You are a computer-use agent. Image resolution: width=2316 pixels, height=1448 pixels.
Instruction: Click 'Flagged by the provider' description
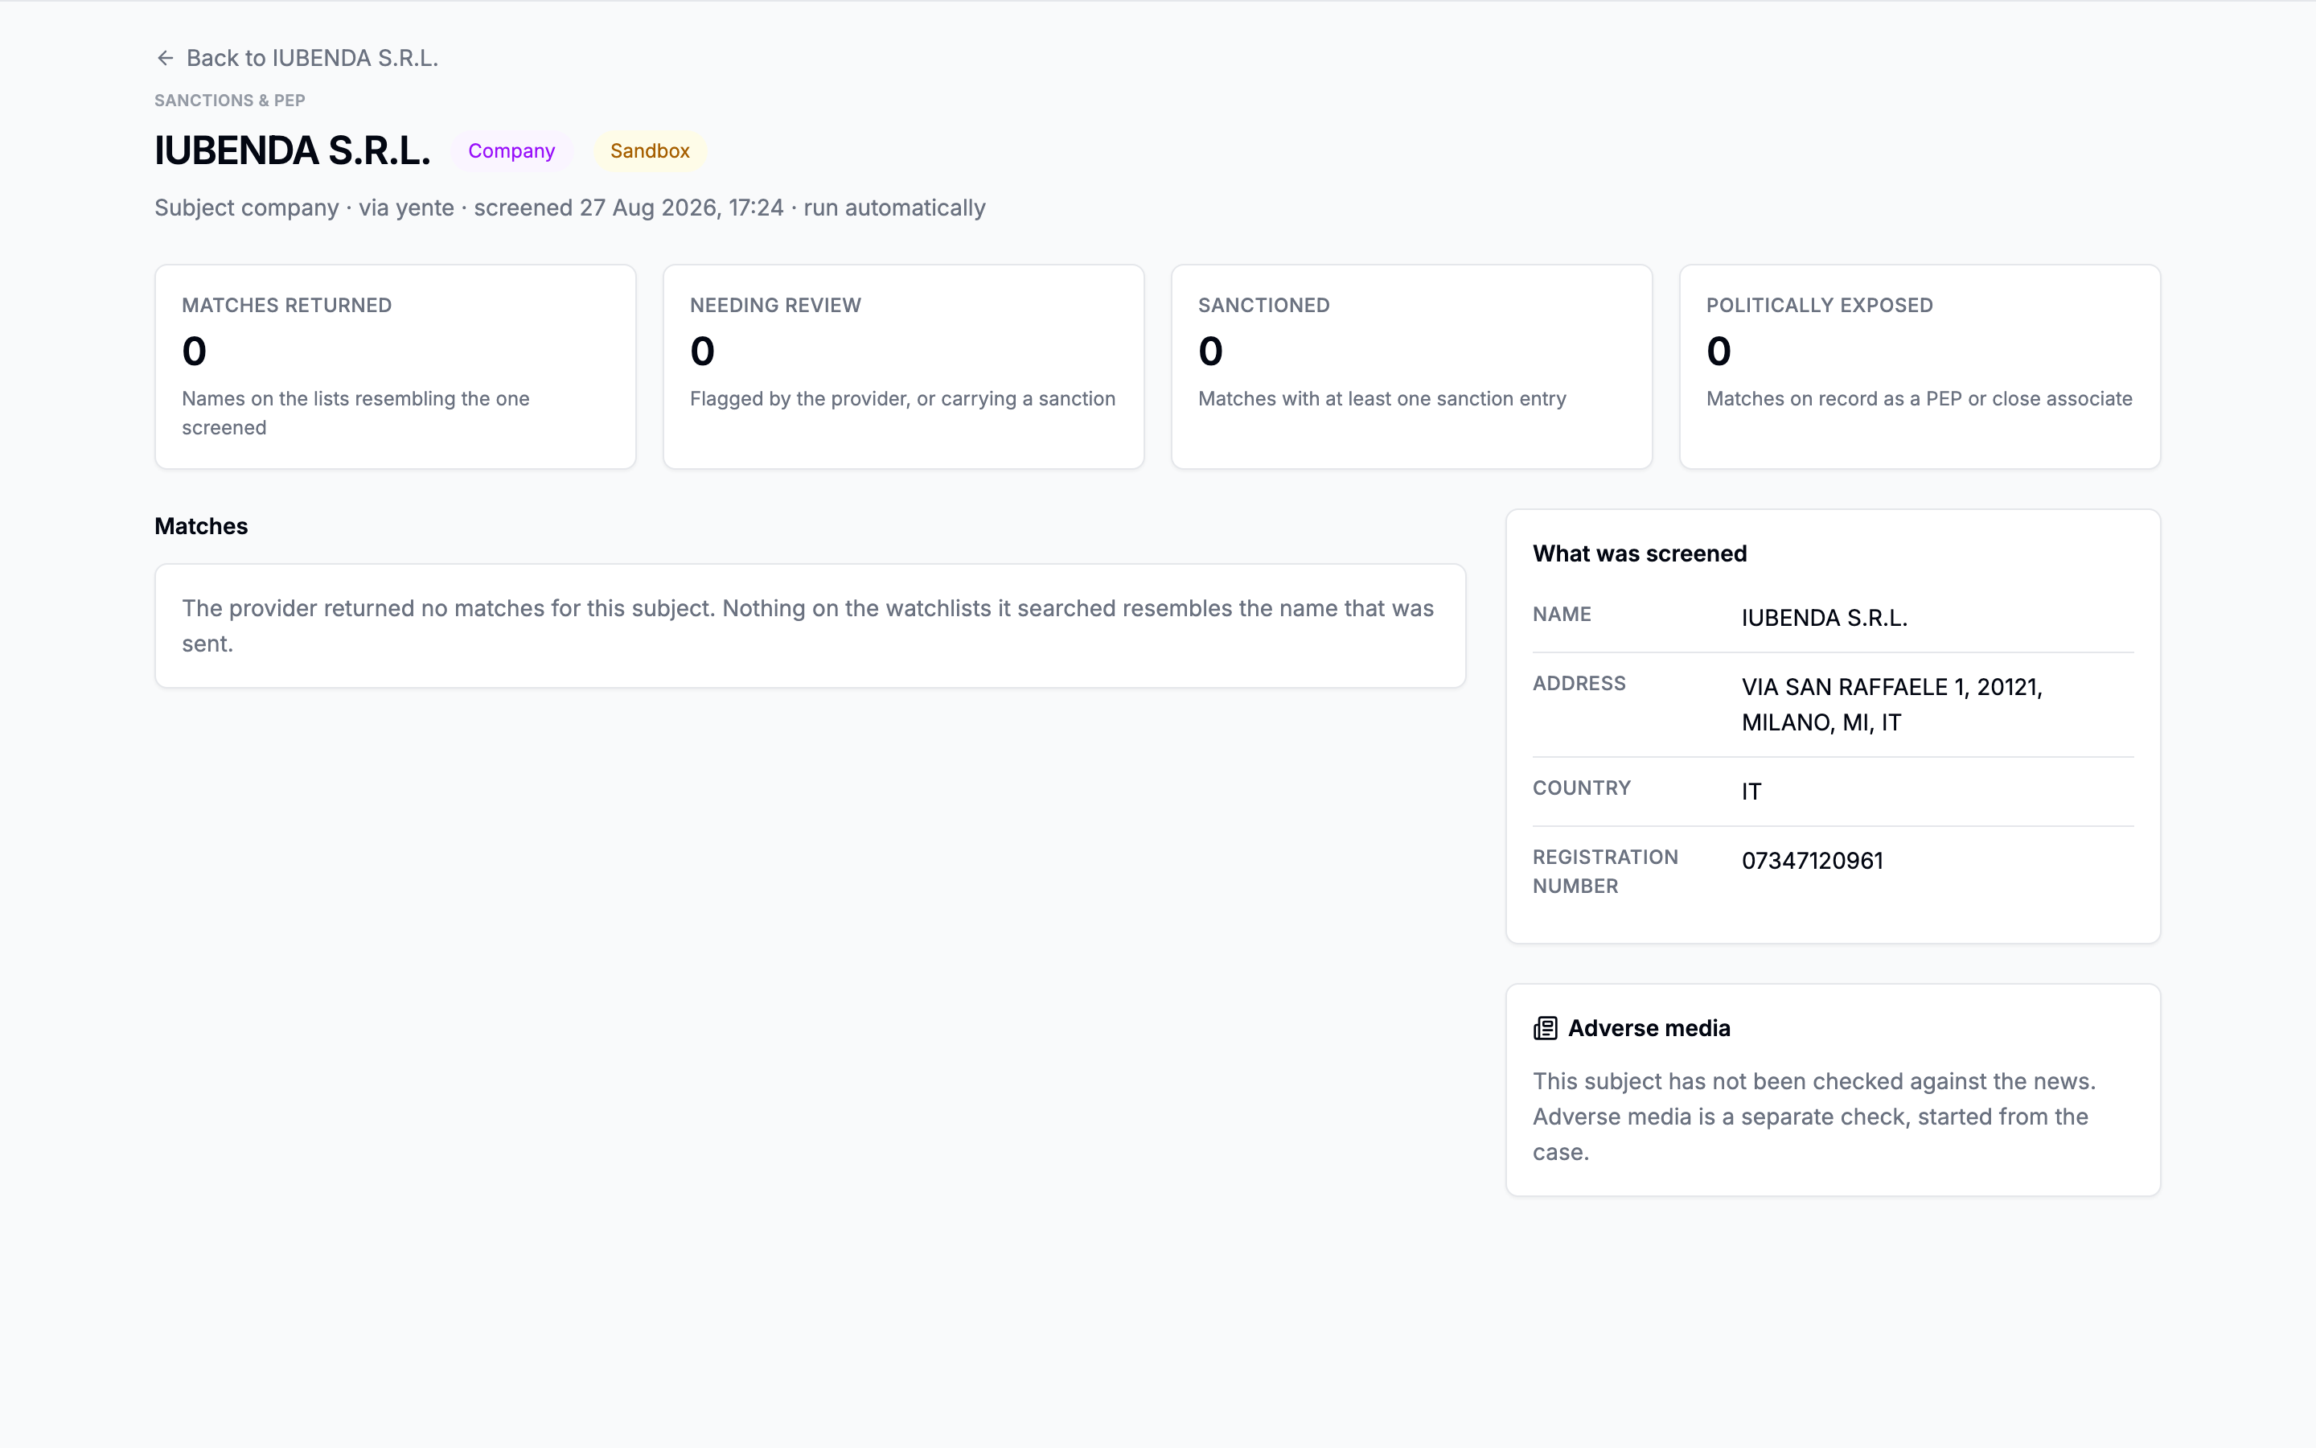(902, 398)
